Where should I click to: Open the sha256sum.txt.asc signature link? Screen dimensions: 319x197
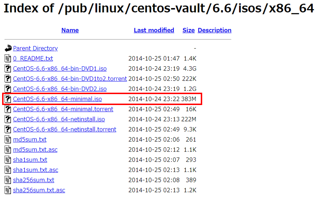click(x=39, y=191)
